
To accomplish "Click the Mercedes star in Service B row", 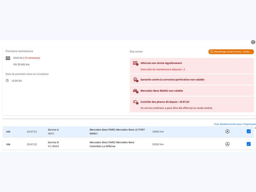I will (x=227, y=144).
